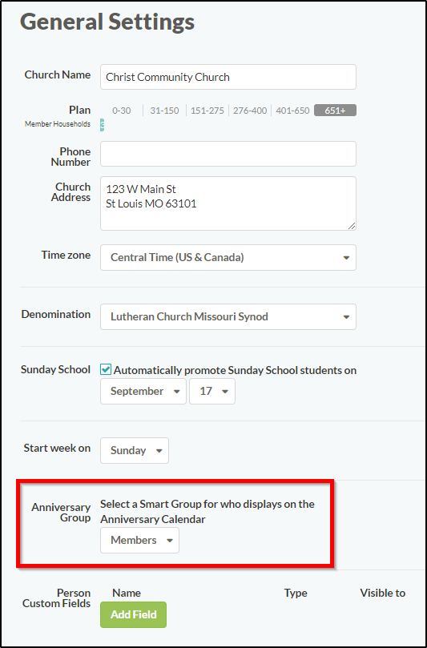Pick the 276-400 plan tier
The image size is (427, 648).
(250, 111)
